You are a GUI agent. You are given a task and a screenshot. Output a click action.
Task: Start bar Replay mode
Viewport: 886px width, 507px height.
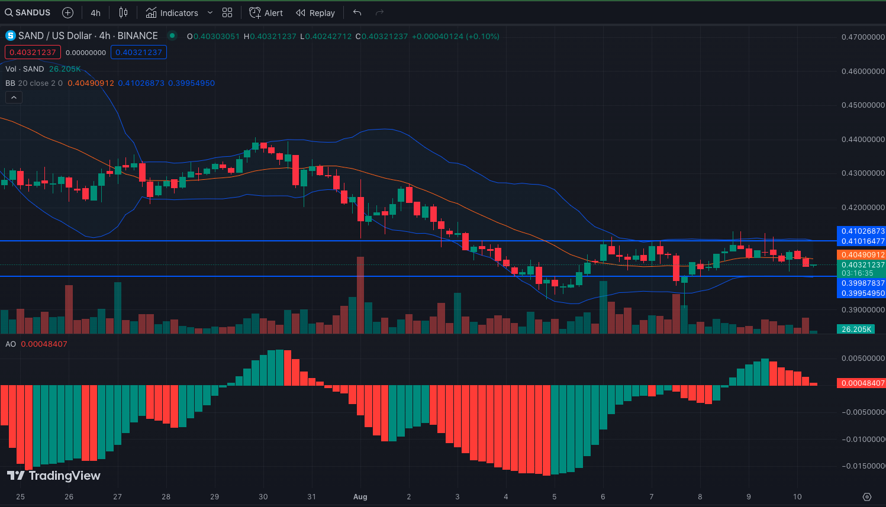point(315,12)
